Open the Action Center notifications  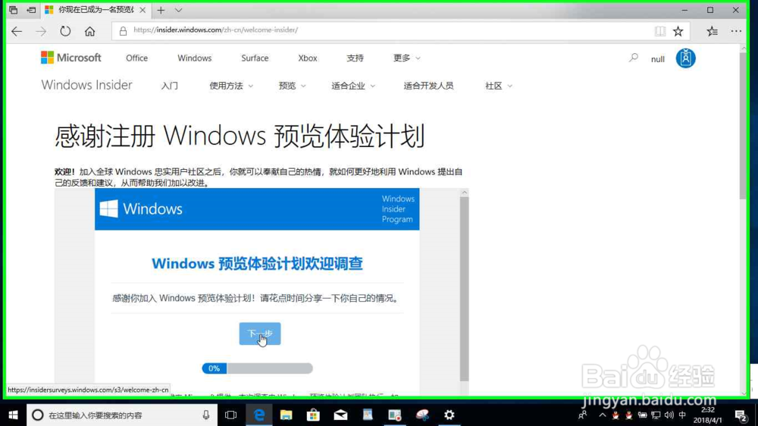pyautogui.click(x=741, y=415)
